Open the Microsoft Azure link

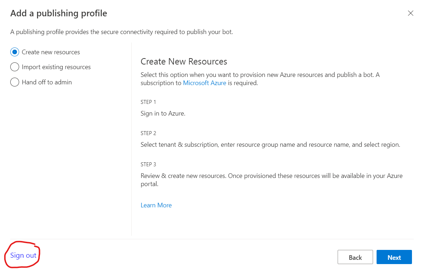point(205,83)
